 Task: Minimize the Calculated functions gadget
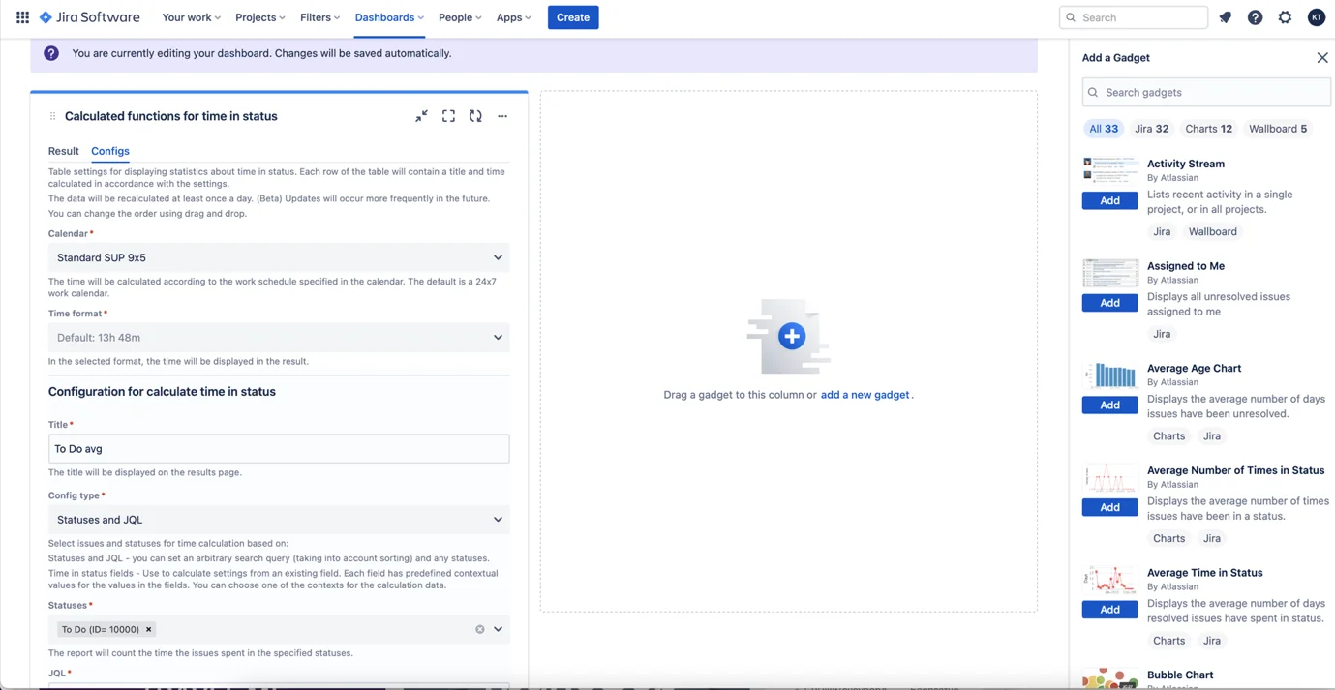[421, 116]
